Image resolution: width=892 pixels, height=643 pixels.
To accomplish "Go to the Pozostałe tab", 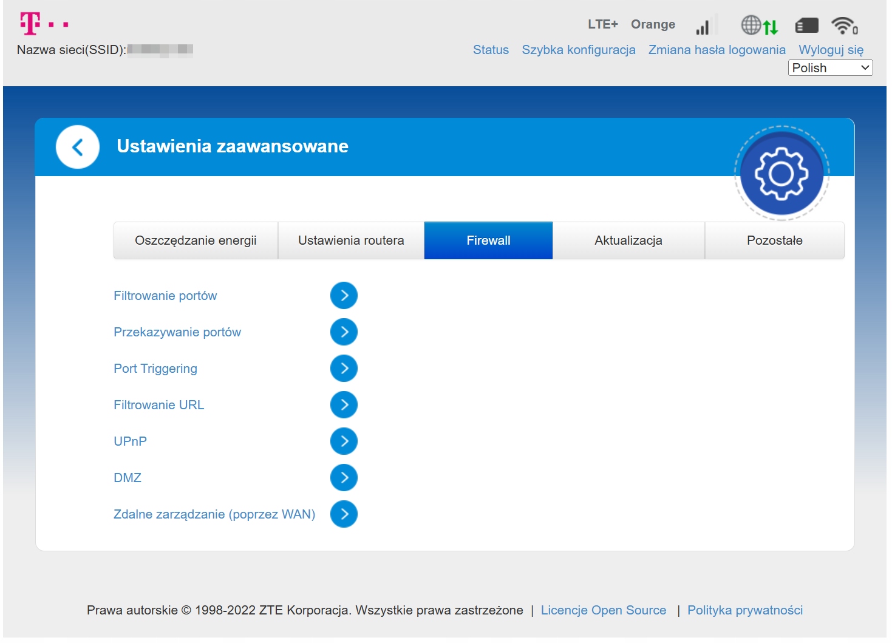I will point(774,240).
